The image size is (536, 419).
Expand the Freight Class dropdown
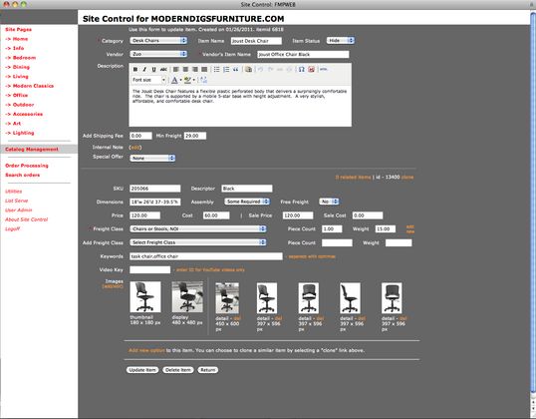click(x=198, y=228)
